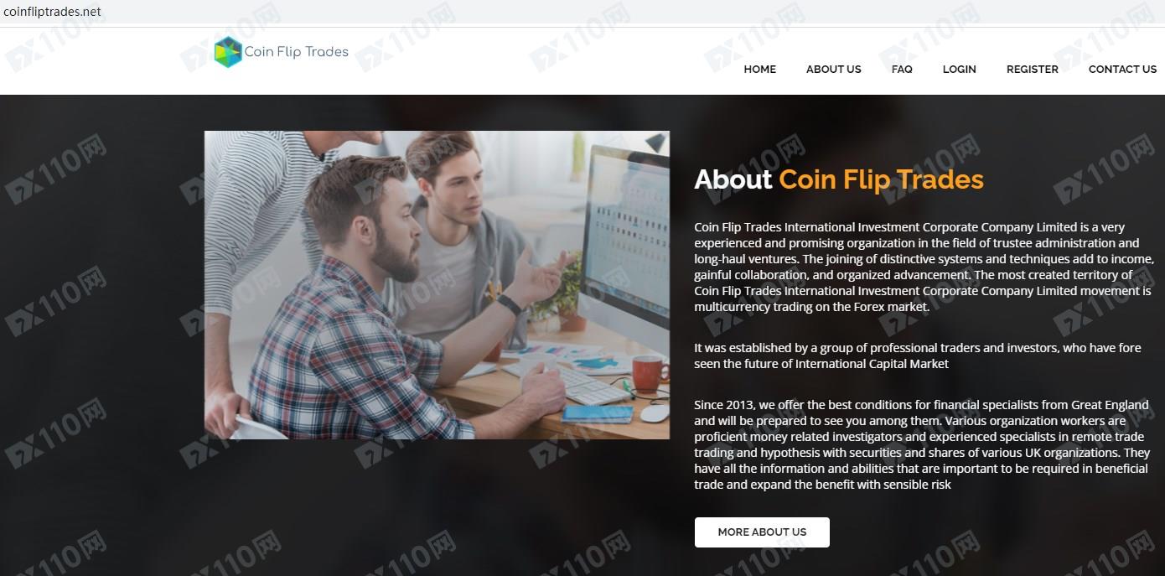The image size is (1165, 576).
Task: Click the paragraph starting It was established
Action: coord(918,355)
